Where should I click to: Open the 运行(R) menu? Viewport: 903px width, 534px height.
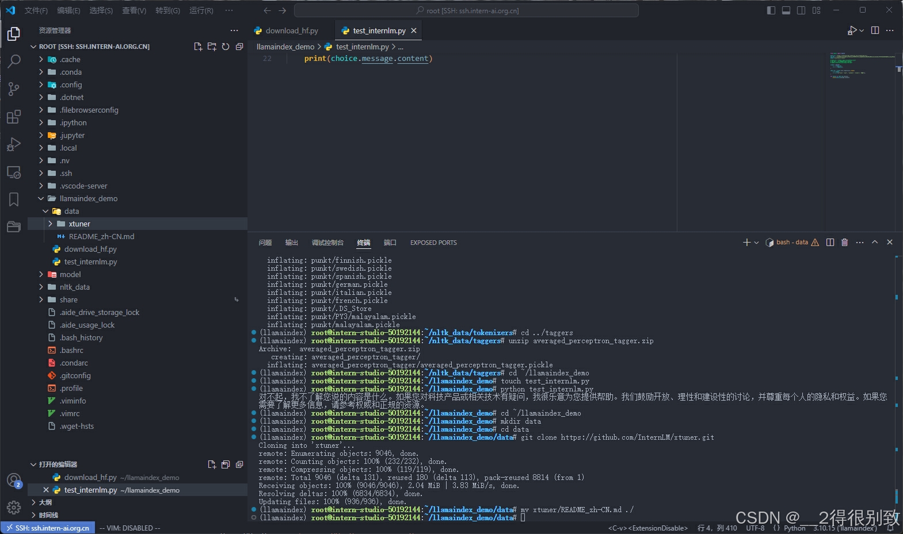coord(201,10)
